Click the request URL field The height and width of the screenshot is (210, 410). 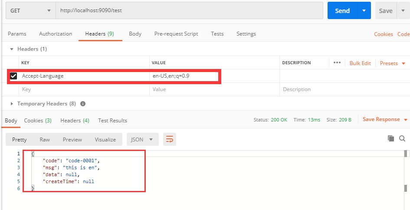[189, 11]
